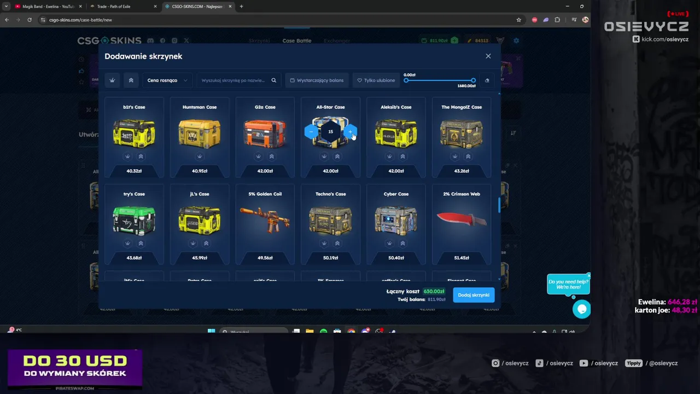This screenshot has width=700, height=394.
Task: Click double-chevron icon under try's Case
Action: coord(141,244)
